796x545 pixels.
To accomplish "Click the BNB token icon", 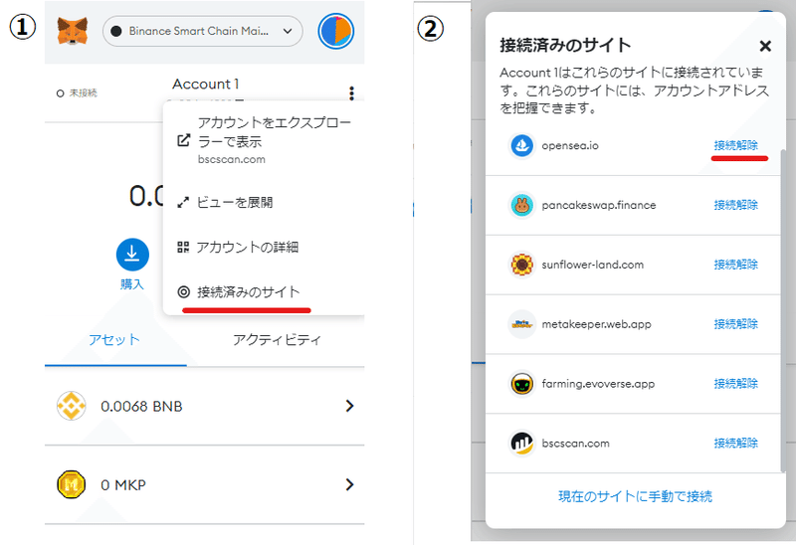I will click(x=71, y=406).
